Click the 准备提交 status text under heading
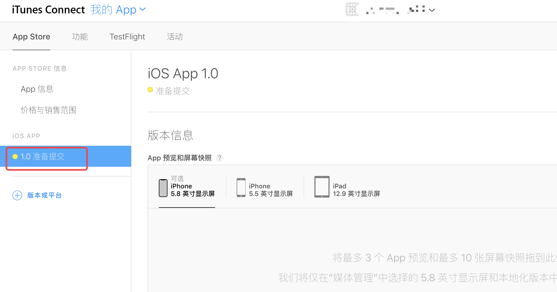The width and height of the screenshot is (557, 292). (173, 91)
